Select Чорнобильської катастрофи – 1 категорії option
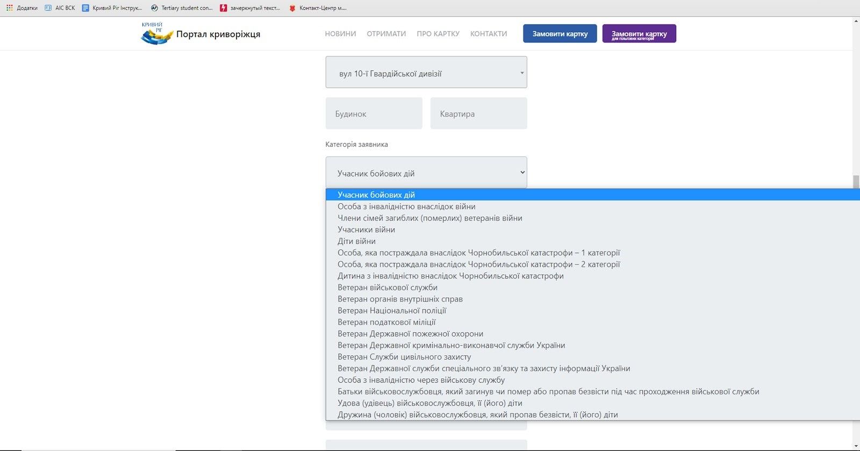This screenshot has height=451, width=860. pos(592,253)
